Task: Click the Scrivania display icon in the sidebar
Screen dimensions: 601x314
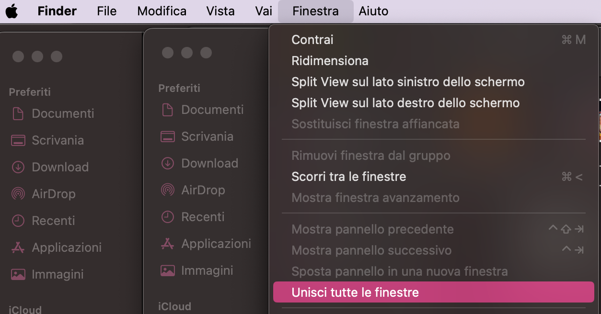Action: 18,140
